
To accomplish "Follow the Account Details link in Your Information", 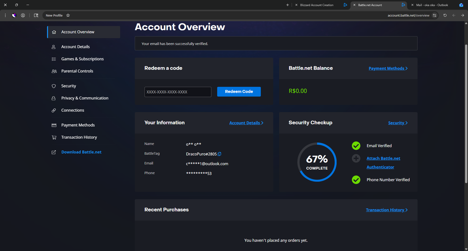I will 246,123.
